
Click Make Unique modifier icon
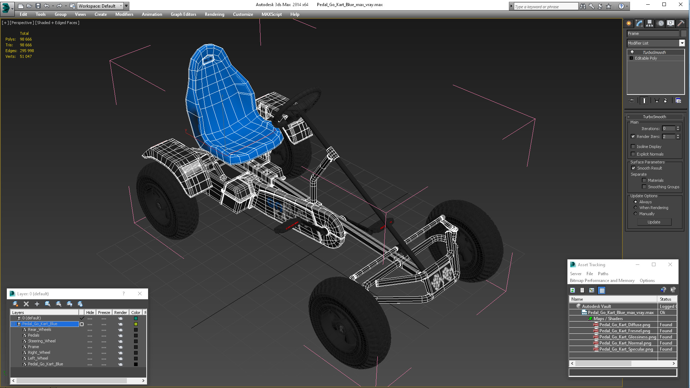click(x=657, y=101)
